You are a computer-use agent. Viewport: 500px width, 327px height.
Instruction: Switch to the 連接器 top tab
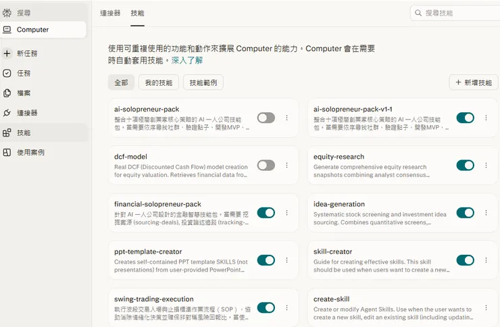pyautogui.click(x=110, y=13)
